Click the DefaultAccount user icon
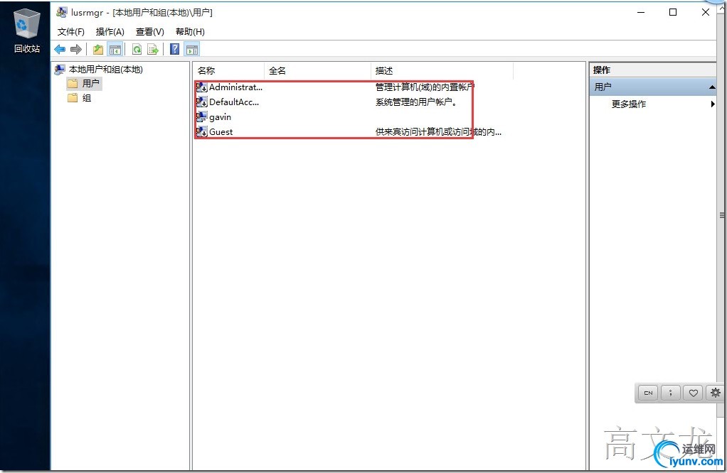The image size is (727, 473). click(202, 102)
